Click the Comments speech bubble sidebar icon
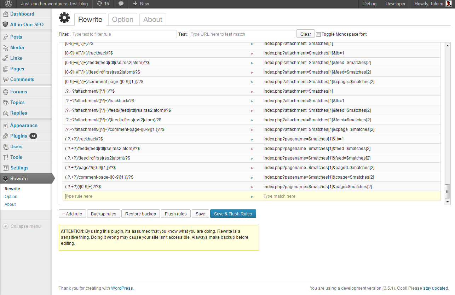Screen dimensions: 455x295 [5, 80]
